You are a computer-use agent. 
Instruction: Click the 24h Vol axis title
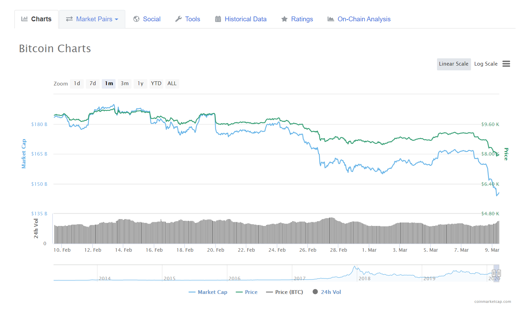coord(36,228)
